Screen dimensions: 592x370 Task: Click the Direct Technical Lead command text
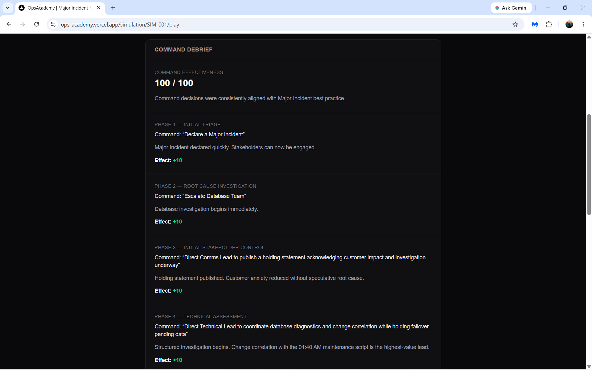click(292, 330)
